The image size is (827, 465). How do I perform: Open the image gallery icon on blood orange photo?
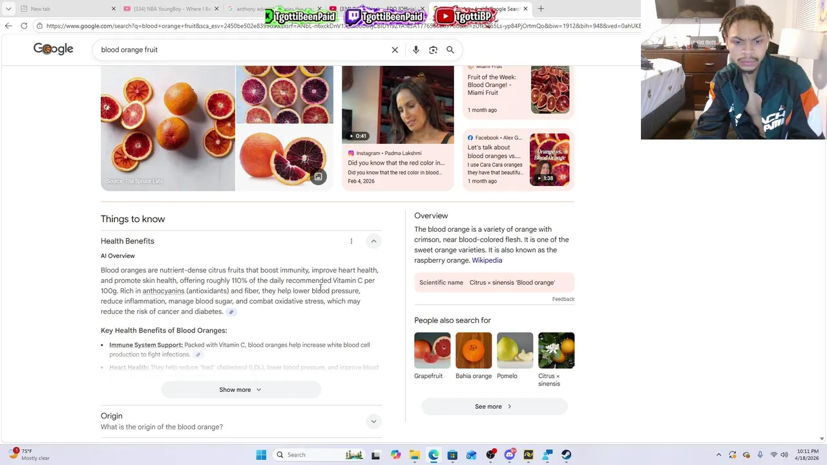(318, 176)
